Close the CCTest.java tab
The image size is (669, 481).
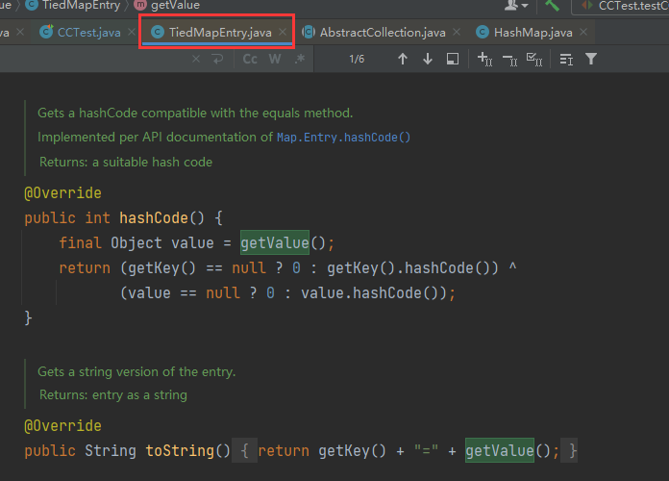point(132,32)
